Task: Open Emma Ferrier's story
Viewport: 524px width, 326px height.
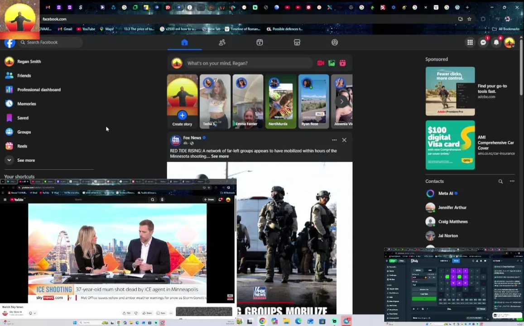Action: 248,101
